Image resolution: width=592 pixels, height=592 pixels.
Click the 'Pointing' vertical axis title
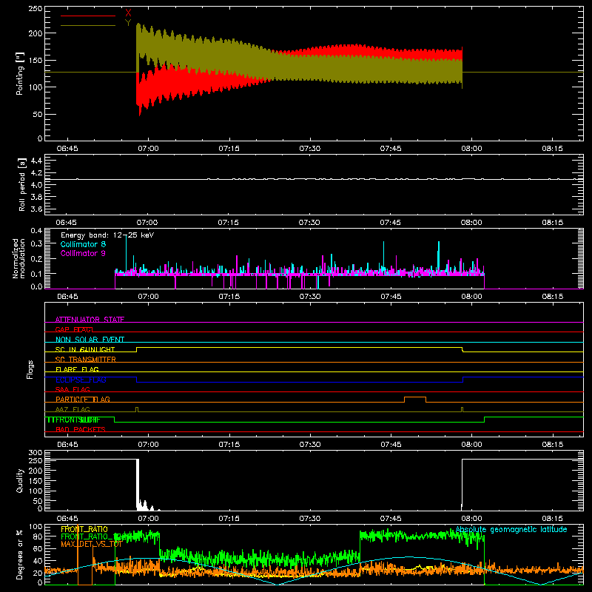point(20,73)
